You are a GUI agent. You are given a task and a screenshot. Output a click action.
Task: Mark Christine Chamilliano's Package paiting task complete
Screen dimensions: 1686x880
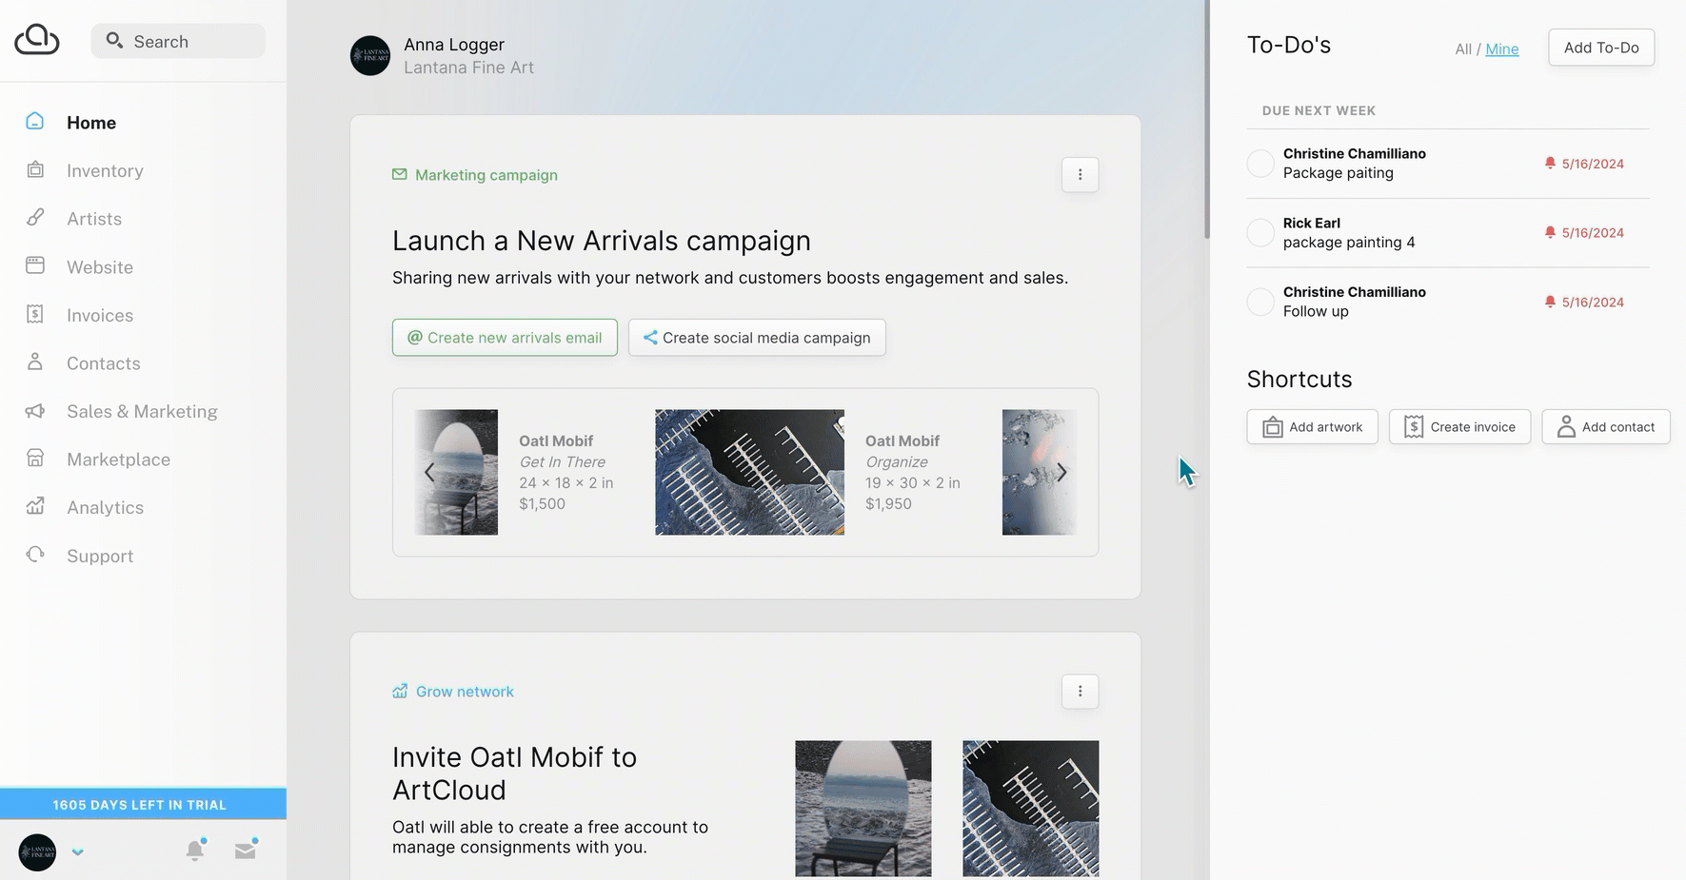[x=1260, y=163]
